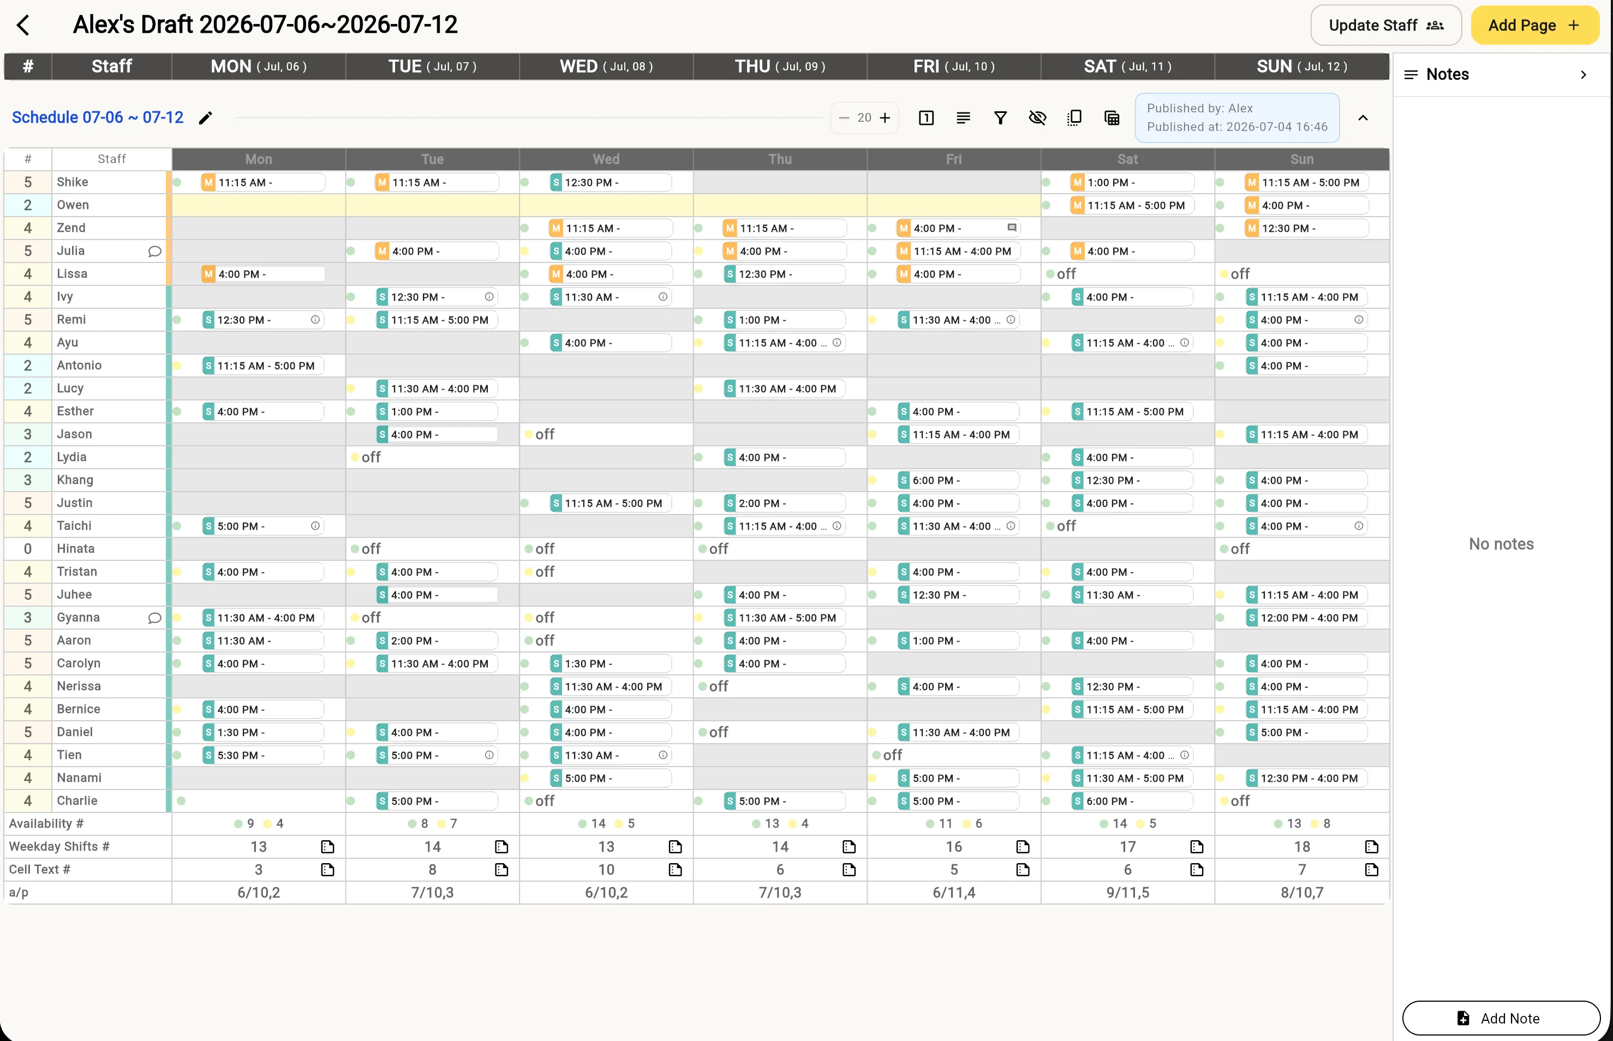Click the Update Staff button

click(1386, 26)
